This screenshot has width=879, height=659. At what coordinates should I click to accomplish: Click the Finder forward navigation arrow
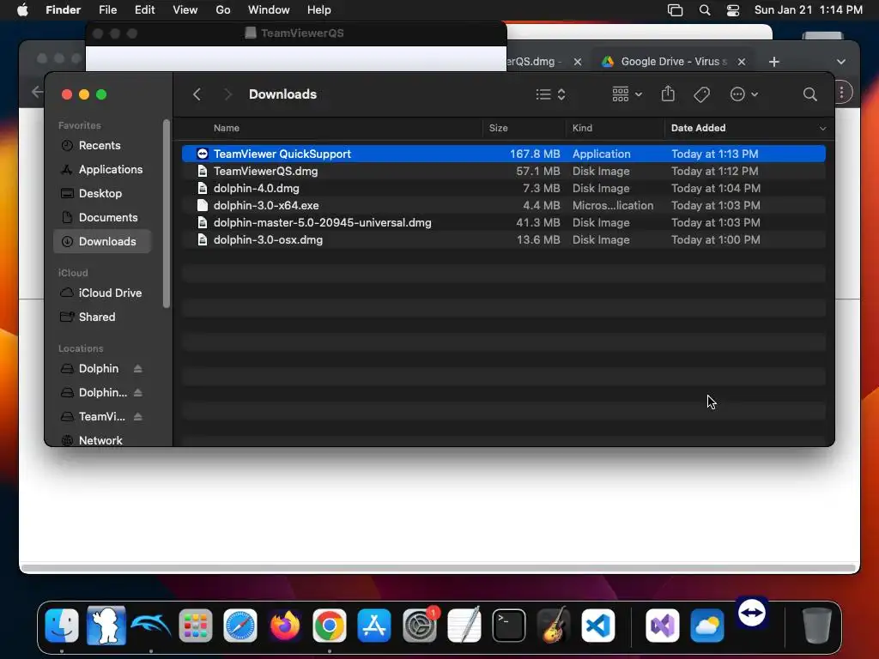point(227,94)
